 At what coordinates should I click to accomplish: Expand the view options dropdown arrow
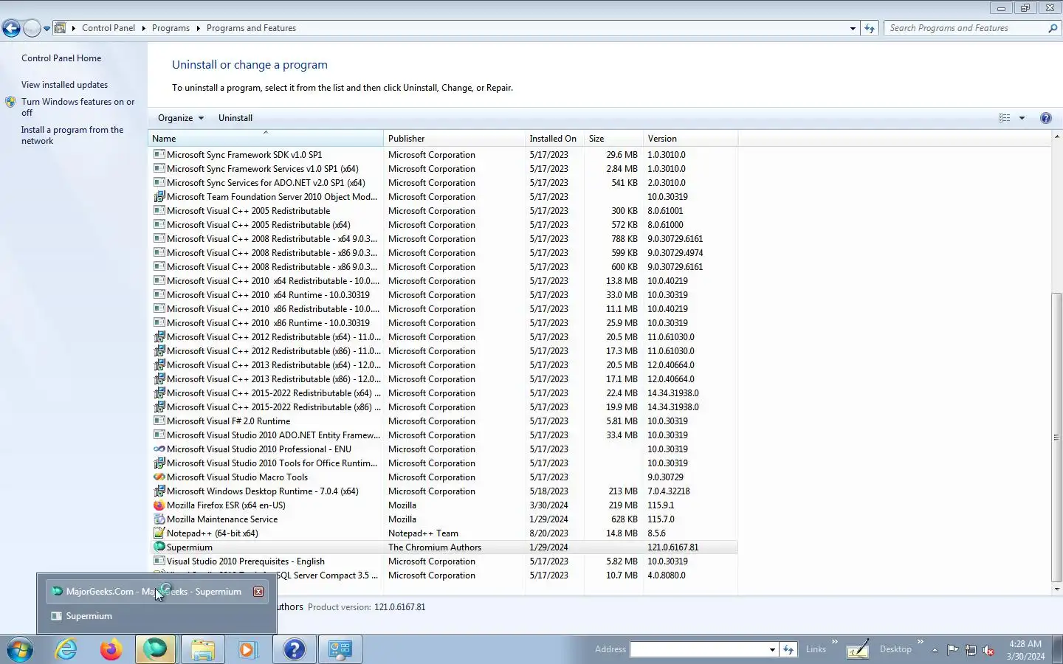coord(1022,118)
